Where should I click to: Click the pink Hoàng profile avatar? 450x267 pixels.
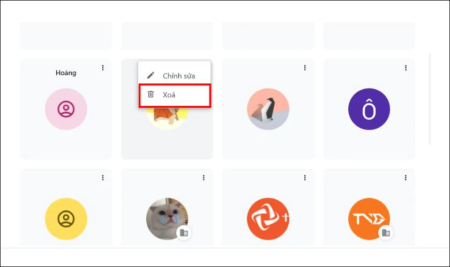click(x=66, y=109)
